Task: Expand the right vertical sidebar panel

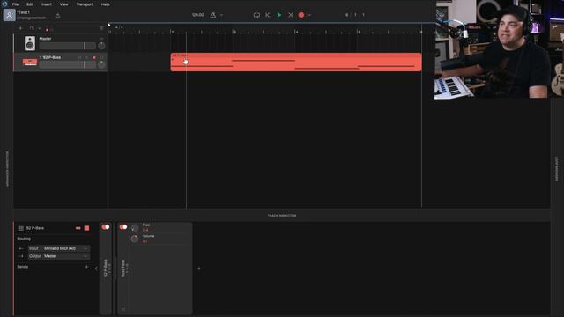Action: pos(557,169)
